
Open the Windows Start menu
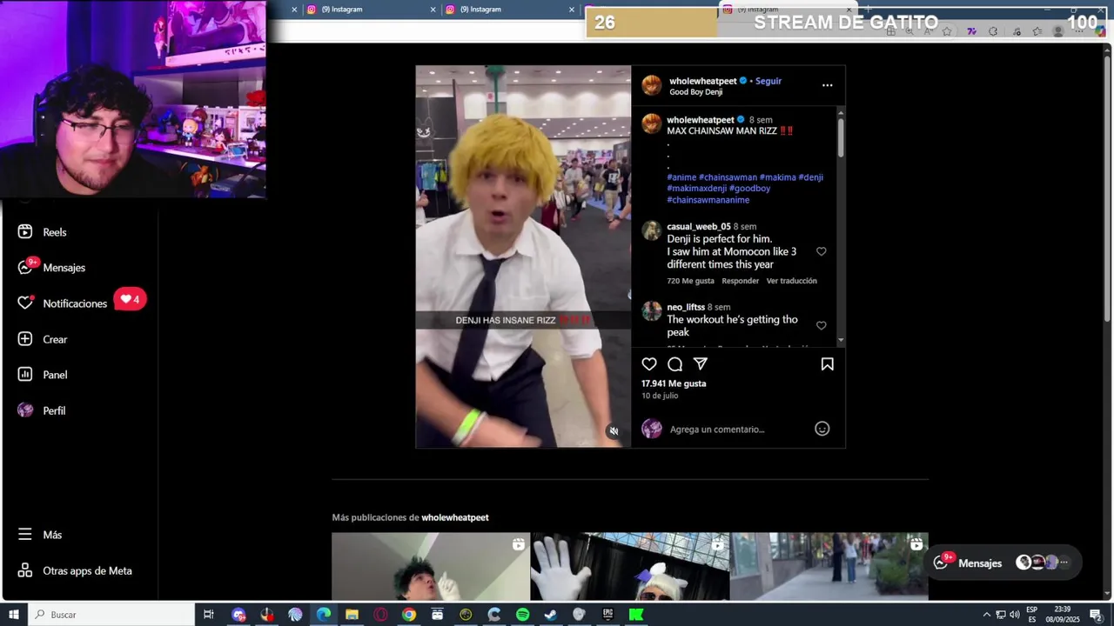pos(14,615)
